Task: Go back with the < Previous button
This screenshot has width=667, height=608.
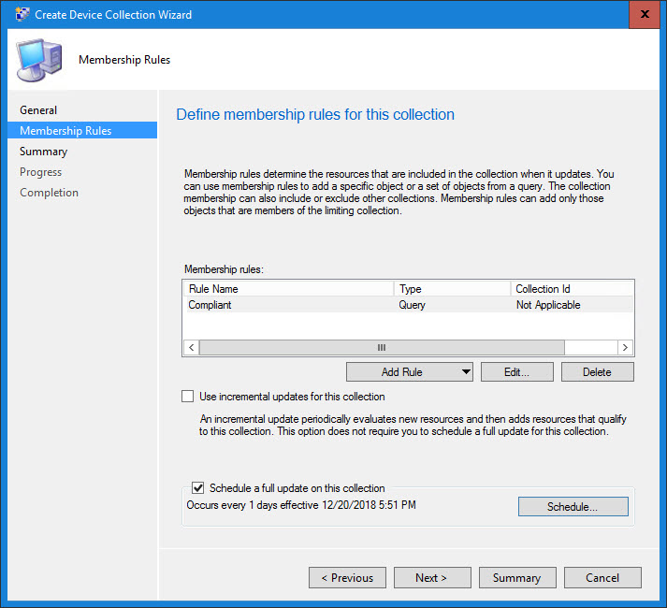Action: click(x=347, y=578)
